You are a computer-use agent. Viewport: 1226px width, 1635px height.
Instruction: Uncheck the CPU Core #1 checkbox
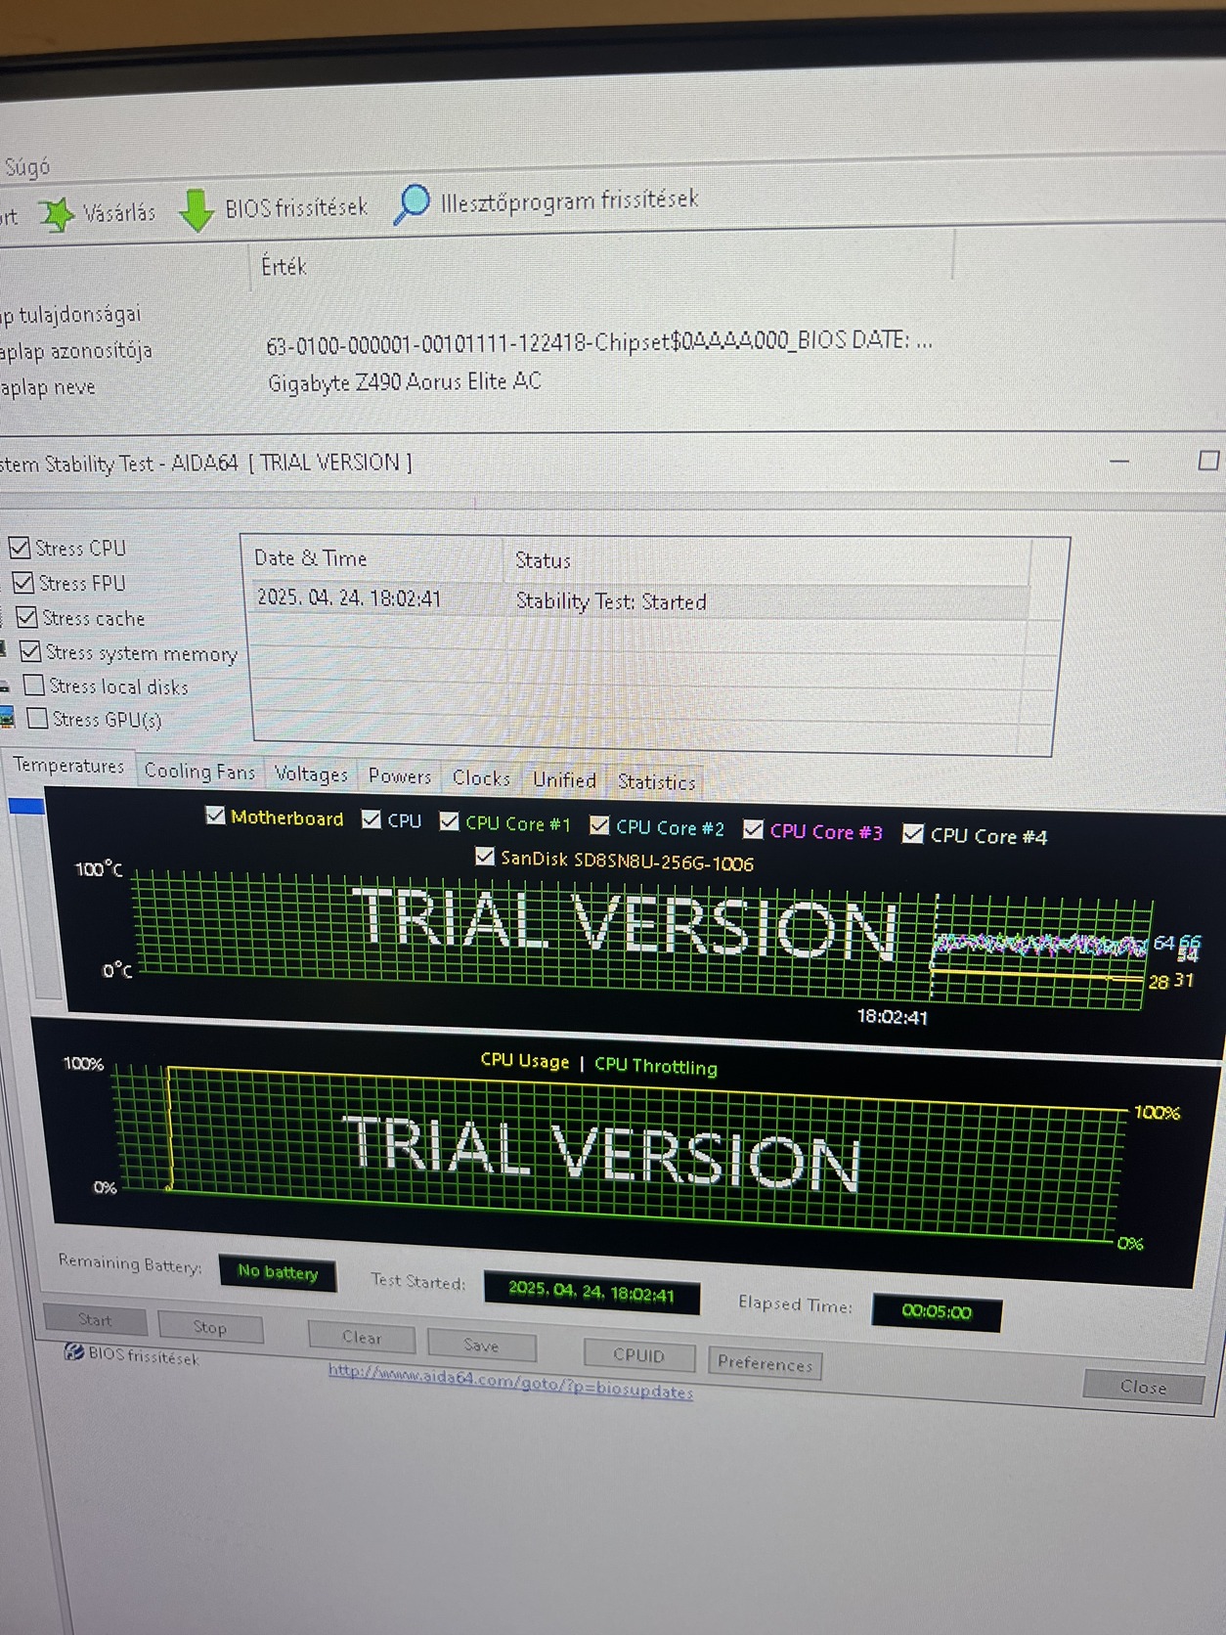pyautogui.click(x=450, y=821)
